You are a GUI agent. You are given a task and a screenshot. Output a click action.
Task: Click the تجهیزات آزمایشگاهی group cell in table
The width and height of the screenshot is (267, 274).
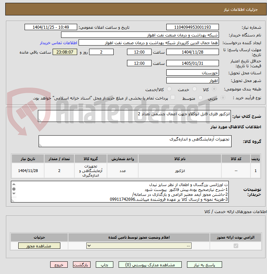[x=91, y=171]
